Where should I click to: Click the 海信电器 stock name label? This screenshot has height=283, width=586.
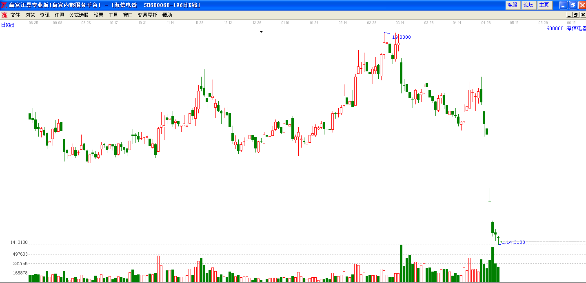click(x=576, y=29)
